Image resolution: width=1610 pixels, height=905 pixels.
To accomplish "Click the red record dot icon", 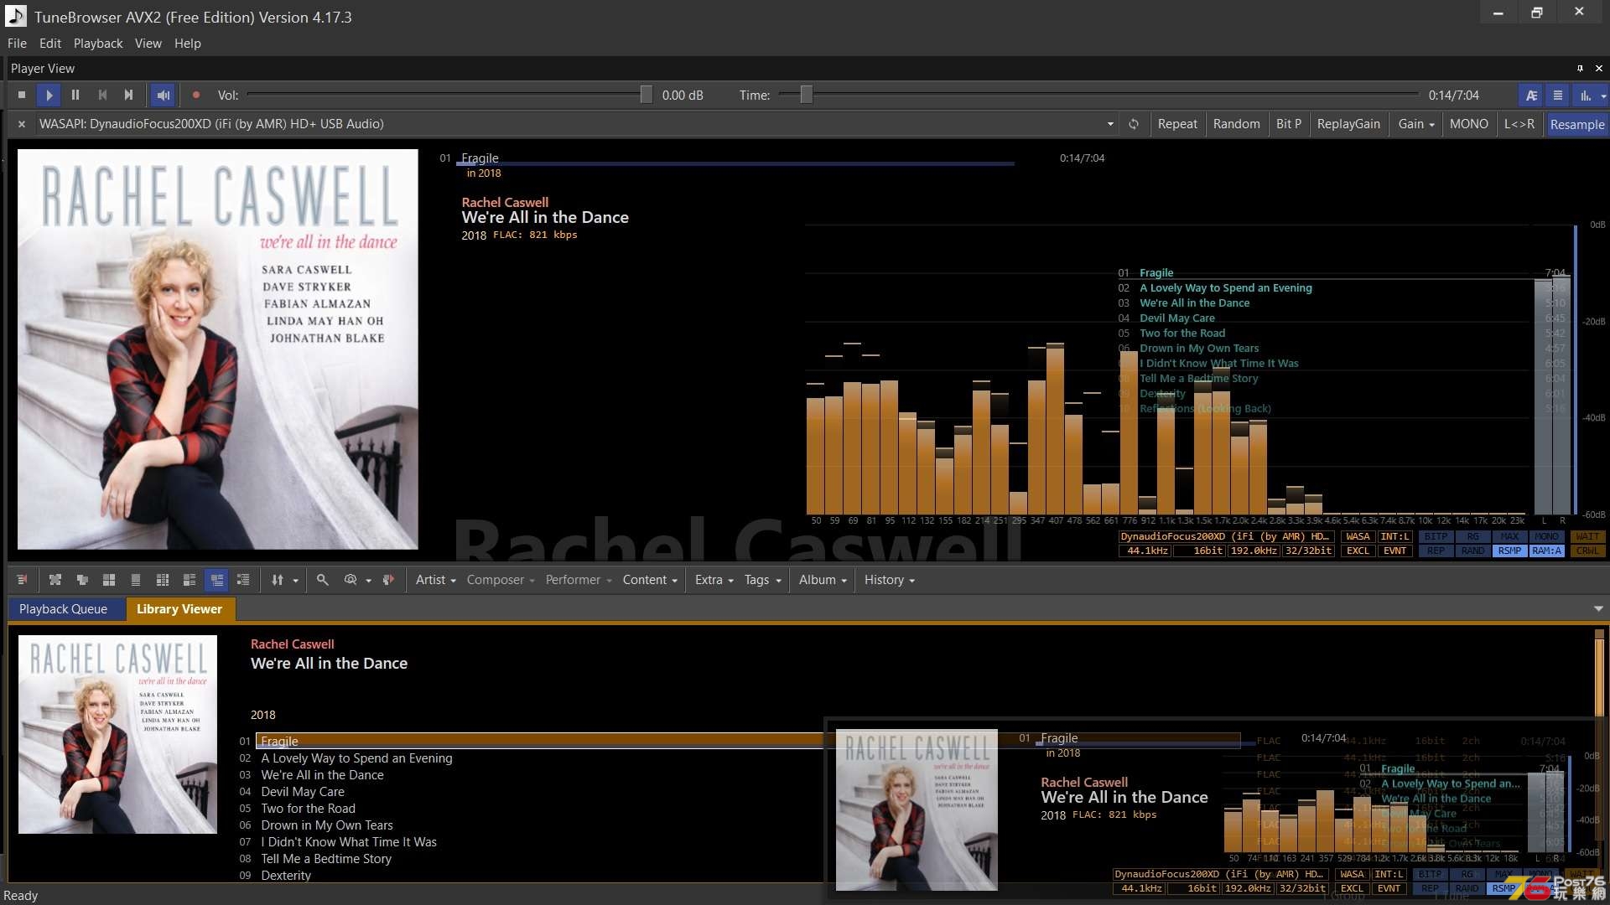I will point(196,96).
